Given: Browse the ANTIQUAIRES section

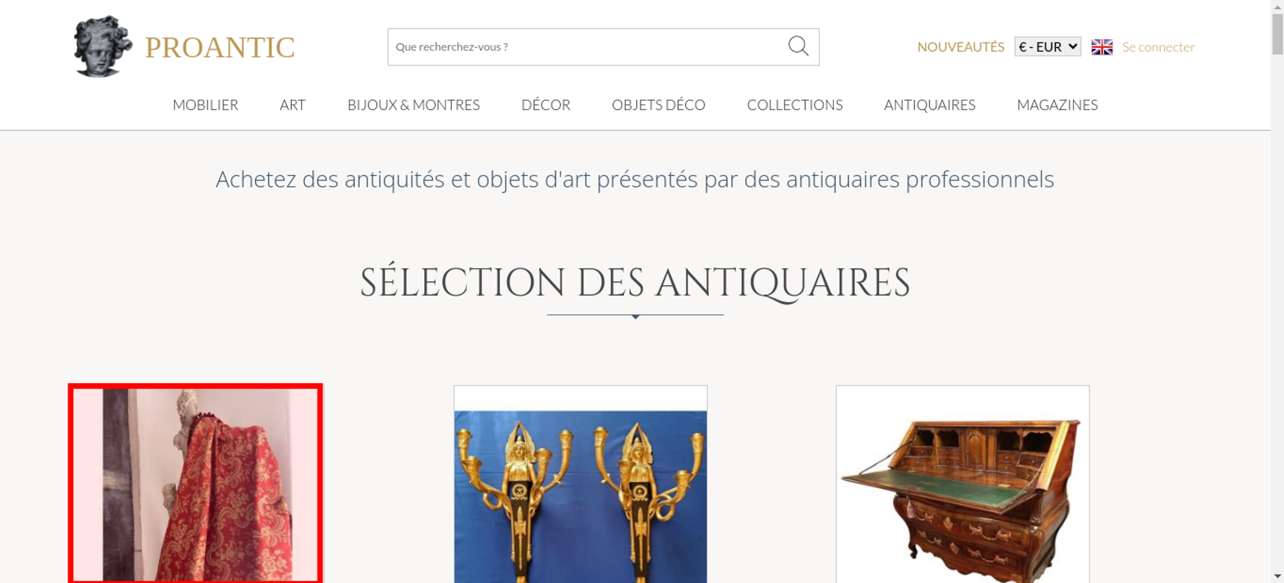Looking at the screenshot, I should (x=930, y=105).
